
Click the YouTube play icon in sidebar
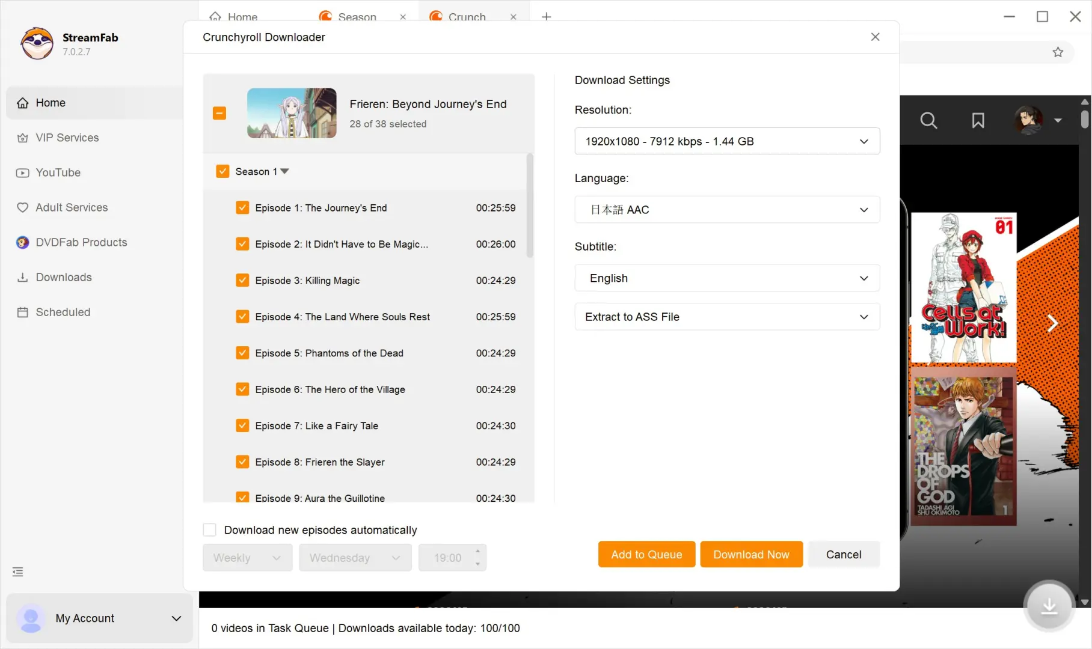point(22,172)
